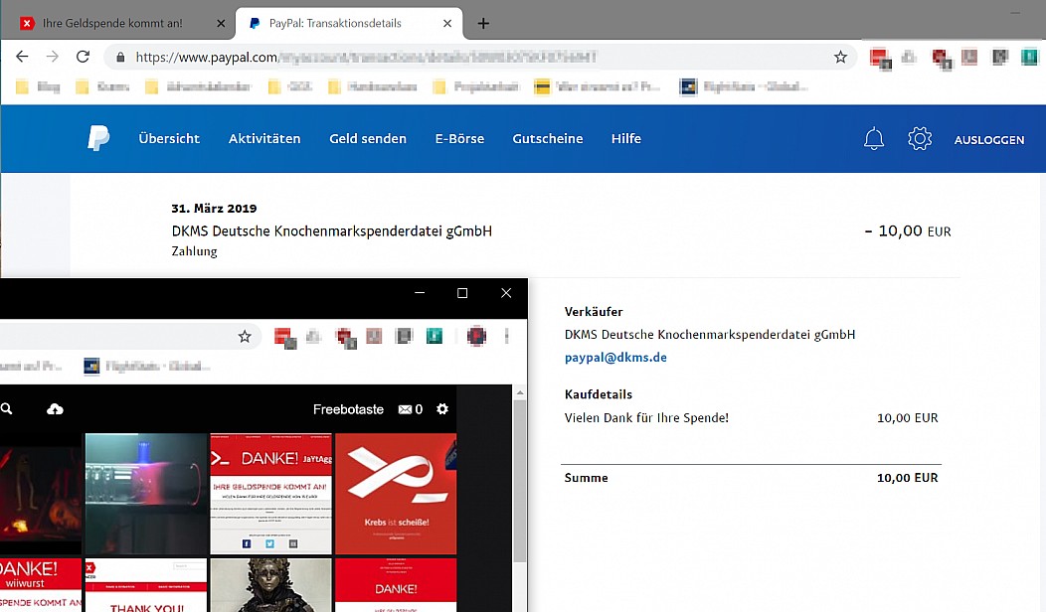Click the red extension icon in front window toolbar
The image size is (1046, 612).
pyautogui.click(x=284, y=338)
